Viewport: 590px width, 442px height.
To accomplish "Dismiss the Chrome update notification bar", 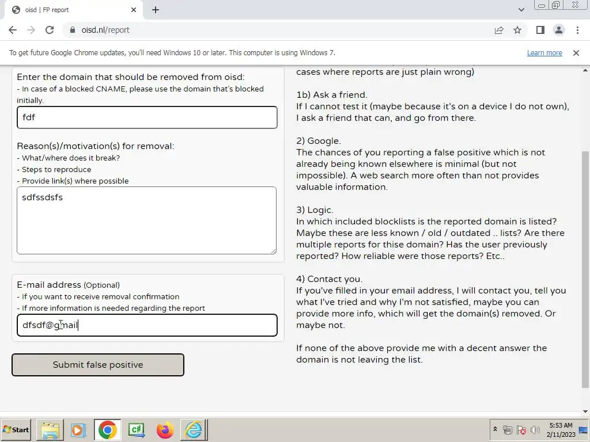I will [576, 53].
